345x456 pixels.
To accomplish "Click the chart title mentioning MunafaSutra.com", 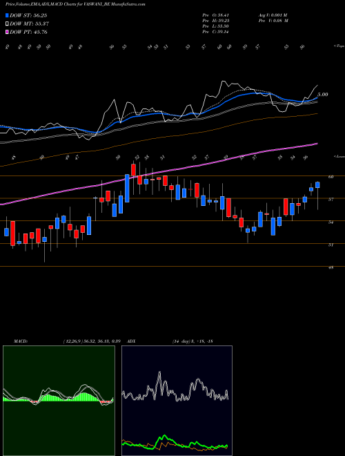I will [x=75, y=4].
